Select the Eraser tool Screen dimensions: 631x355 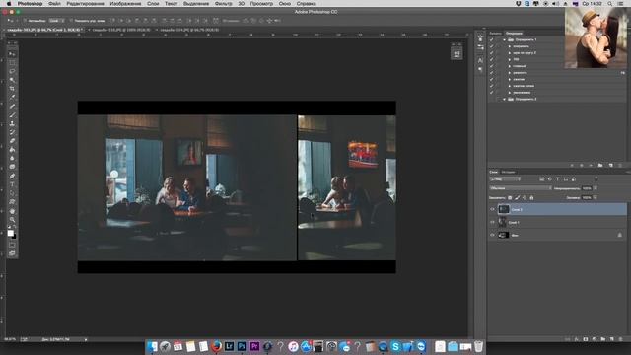pos(12,141)
